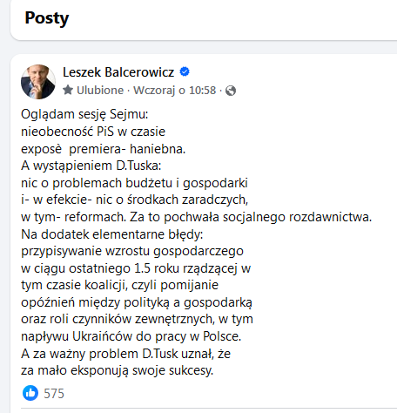Click the public globe privacy icon
The height and width of the screenshot is (413, 397).
point(231,91)
